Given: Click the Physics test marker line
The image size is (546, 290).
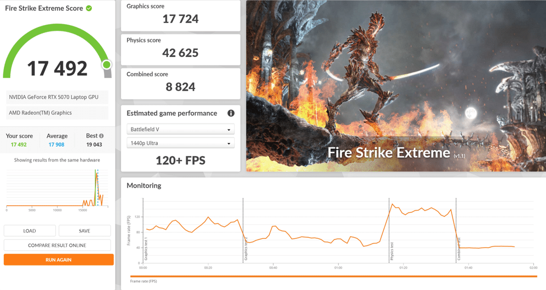Looking at the screenshot, I should 389,230.
